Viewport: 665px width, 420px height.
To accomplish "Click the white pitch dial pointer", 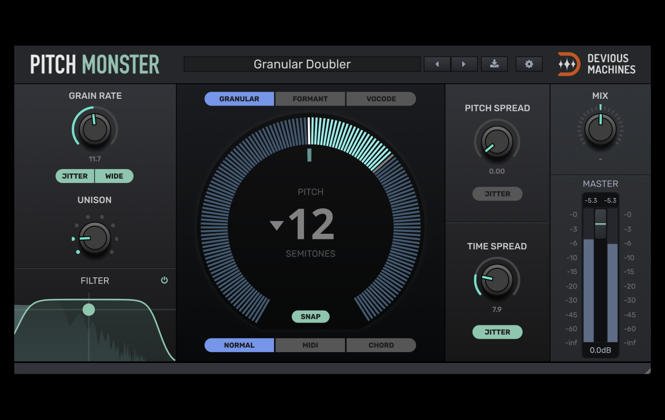I will pos(309,131).
